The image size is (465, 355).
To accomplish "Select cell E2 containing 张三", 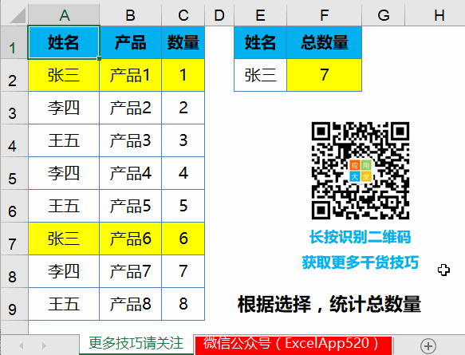I will [260, 75].
